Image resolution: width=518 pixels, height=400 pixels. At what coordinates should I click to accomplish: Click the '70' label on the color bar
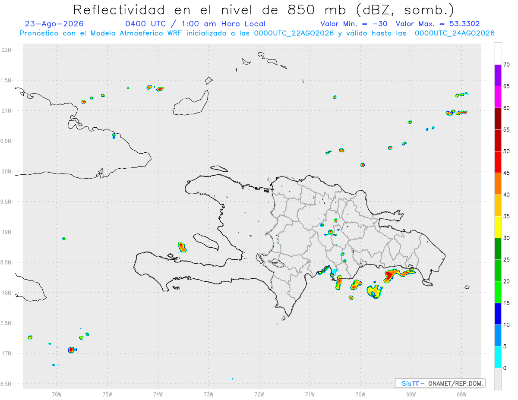pos(507,65)
